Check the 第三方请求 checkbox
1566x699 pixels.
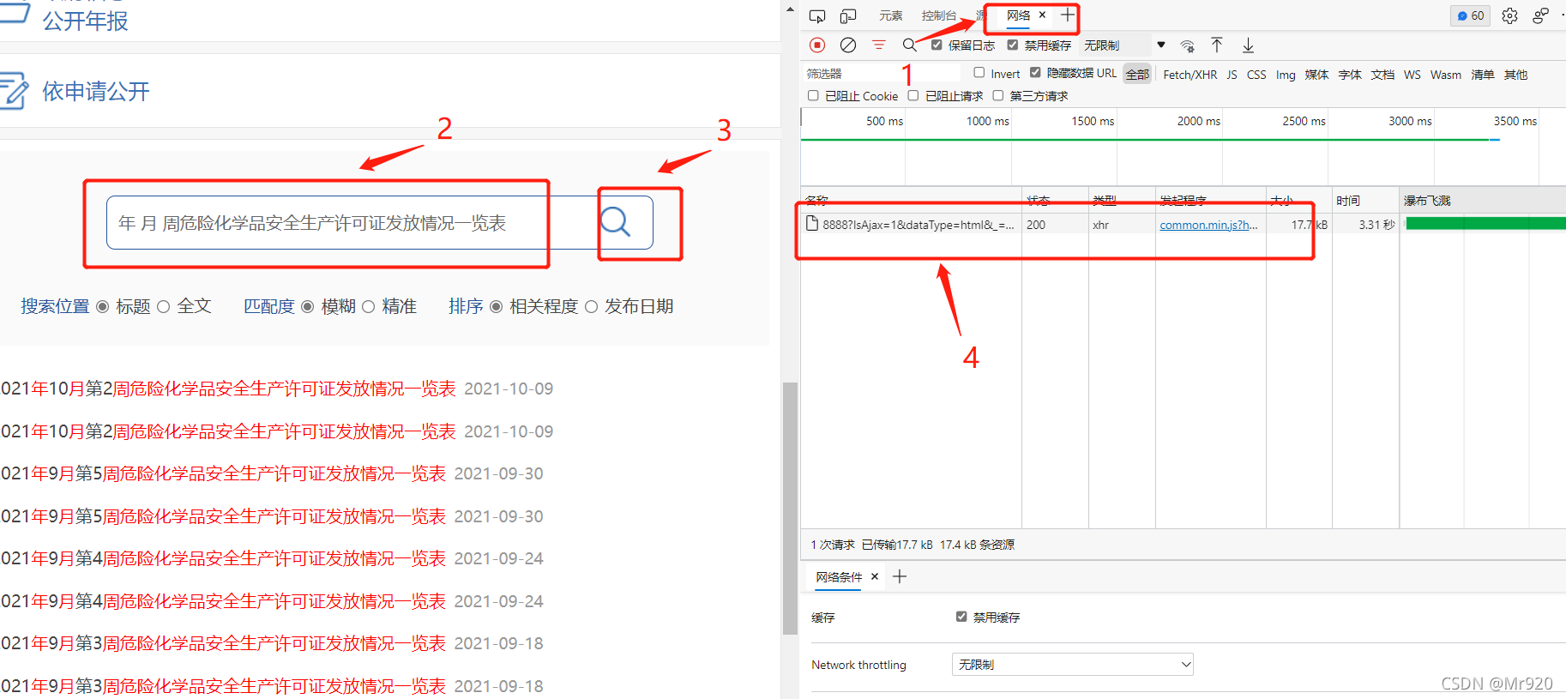coord(998,95)
